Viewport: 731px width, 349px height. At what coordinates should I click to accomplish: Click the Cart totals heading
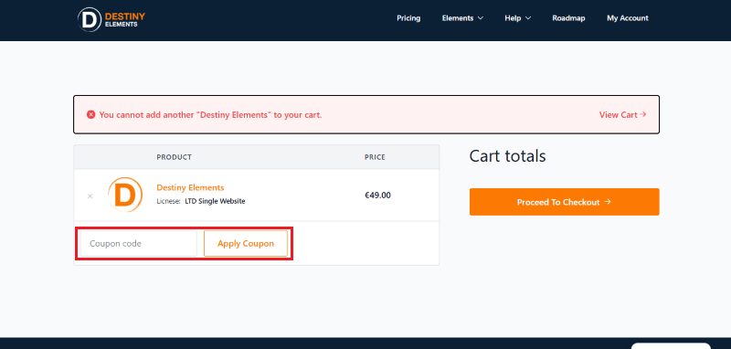tap(507, 156)
